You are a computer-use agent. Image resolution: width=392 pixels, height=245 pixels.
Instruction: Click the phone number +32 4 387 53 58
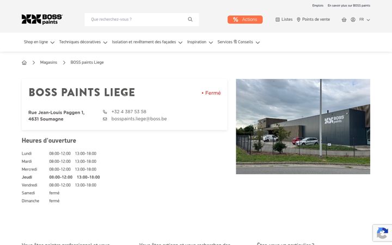point(128,112)
